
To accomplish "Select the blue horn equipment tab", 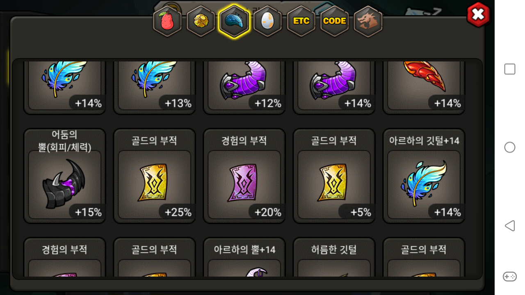I will [234, 21].
